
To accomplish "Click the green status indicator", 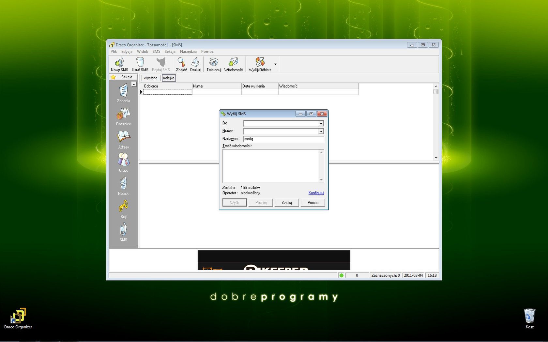I will 342,275.
